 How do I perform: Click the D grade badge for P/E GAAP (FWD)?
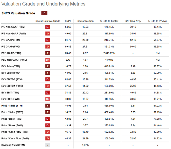[x=48, y=46]
